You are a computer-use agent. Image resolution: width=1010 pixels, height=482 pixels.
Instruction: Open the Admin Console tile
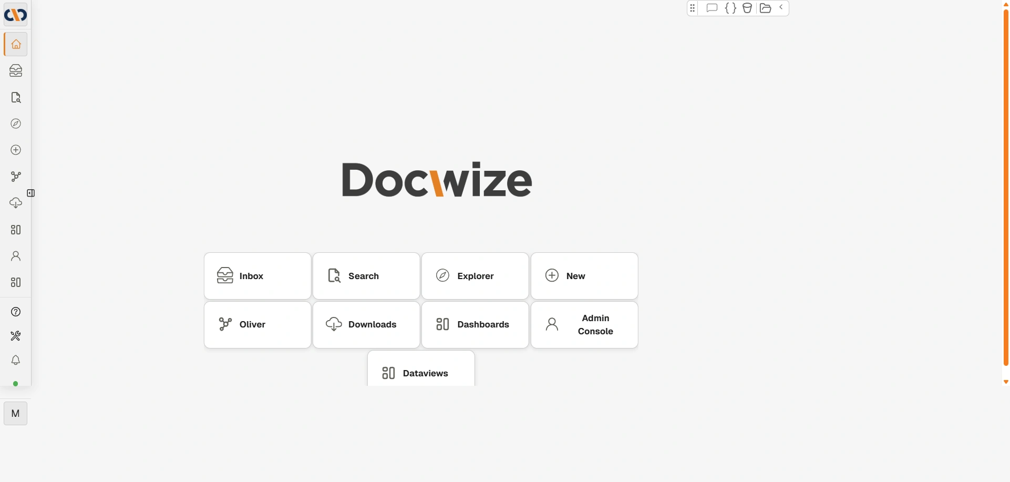[584, 325]
